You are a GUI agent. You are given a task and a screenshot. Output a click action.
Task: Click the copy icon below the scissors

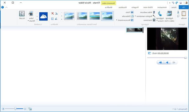coord(178,16)
